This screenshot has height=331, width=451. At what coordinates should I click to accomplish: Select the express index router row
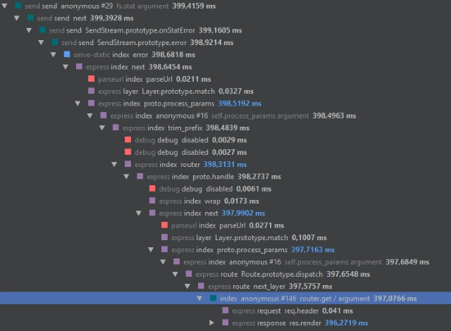point(225,164)
